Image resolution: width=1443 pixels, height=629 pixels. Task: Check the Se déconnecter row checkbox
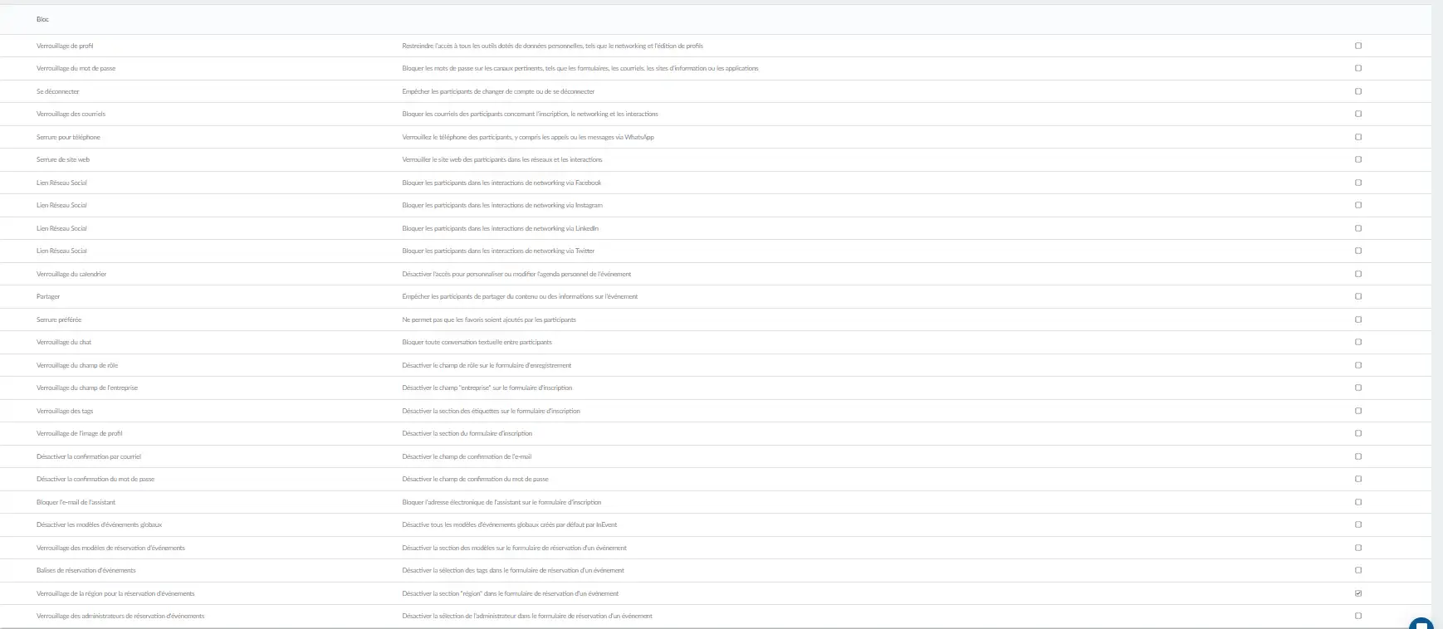pos(1358,91)
